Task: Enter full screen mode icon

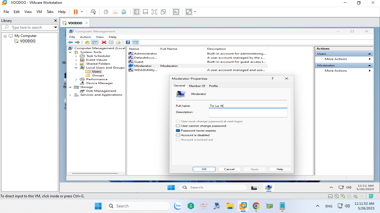Action: (154, 12)
